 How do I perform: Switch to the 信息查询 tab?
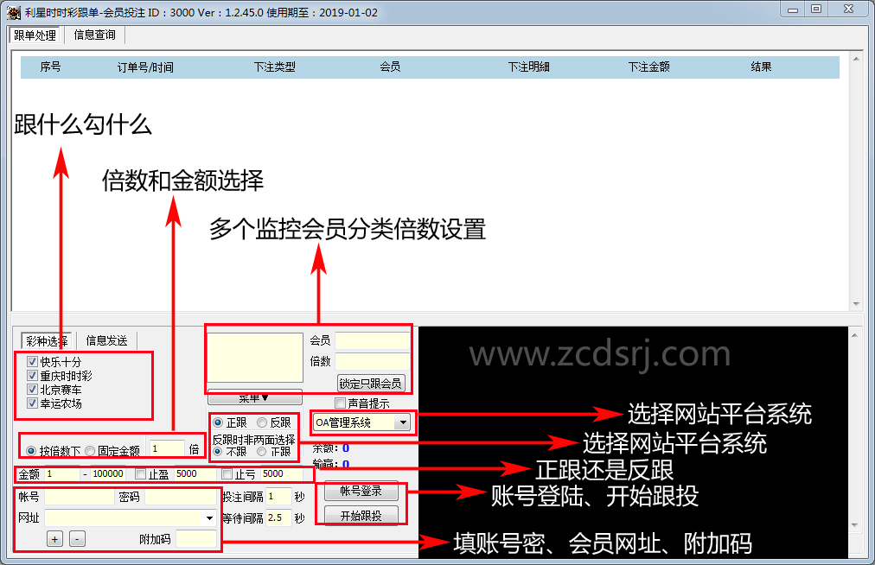96,35
